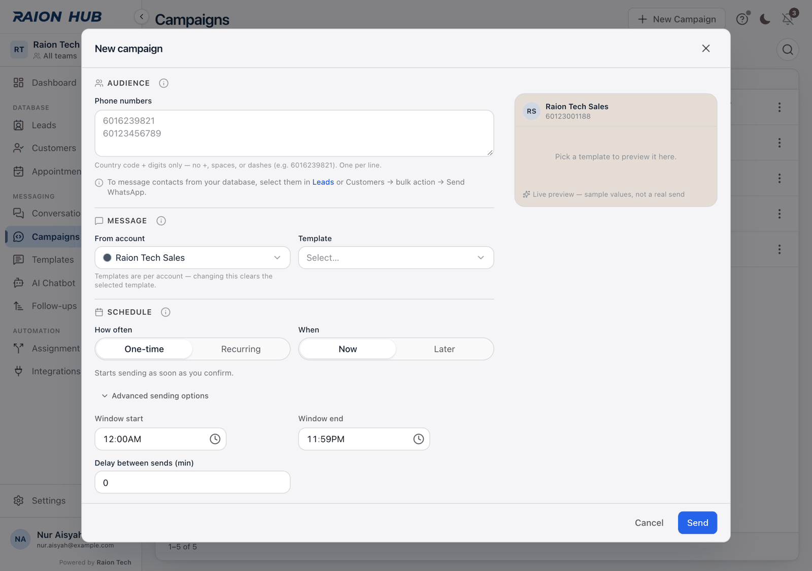Select One-time frequency option
The image size is (812, 571).
click(144, 349)
